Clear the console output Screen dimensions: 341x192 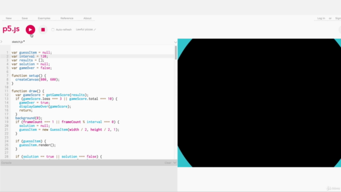[168, 163]
